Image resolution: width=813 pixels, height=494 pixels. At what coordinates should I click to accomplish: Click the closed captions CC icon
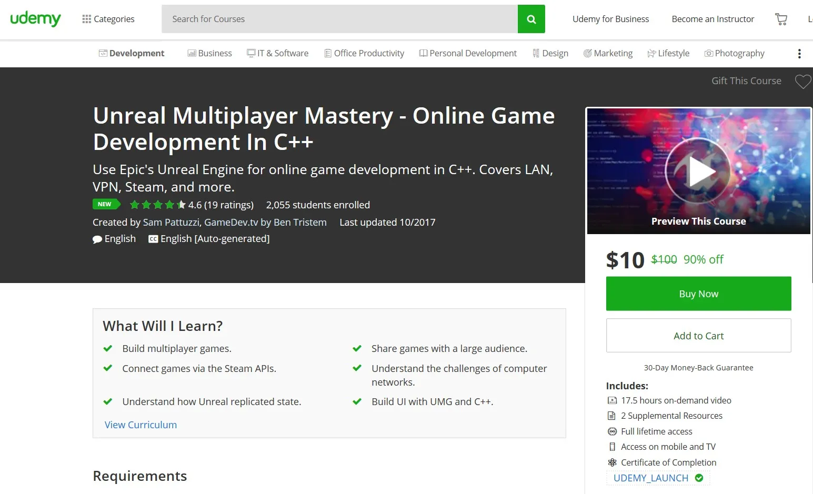(x=153, y=239)
